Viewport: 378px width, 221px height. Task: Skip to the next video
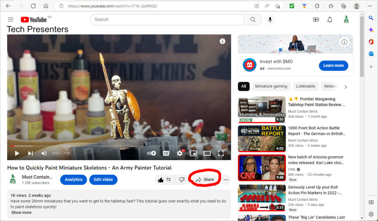[x=30, y=153]
